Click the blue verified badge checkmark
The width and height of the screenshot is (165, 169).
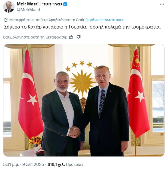[65, 4]
